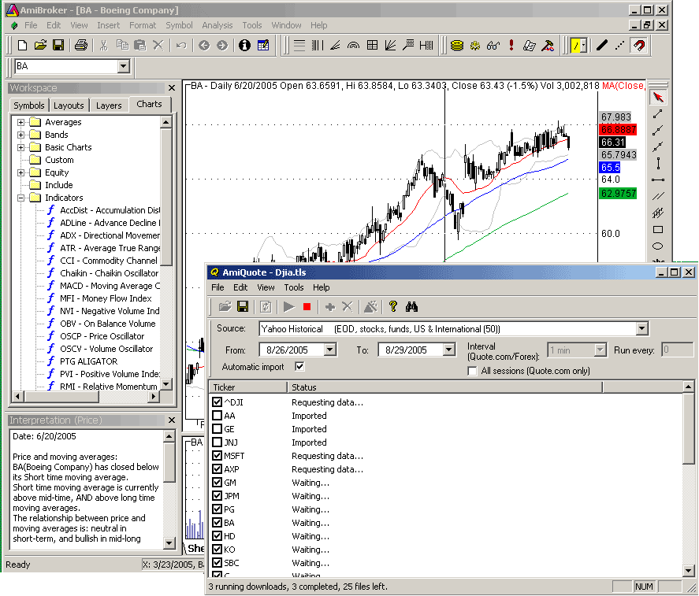Close the Workspace panel
699x596 pixels.
pyautogui.click(x=172, y=87)
